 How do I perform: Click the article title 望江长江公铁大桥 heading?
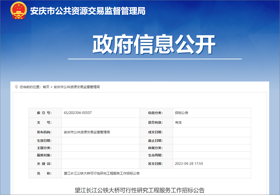[x=139, y=190]
